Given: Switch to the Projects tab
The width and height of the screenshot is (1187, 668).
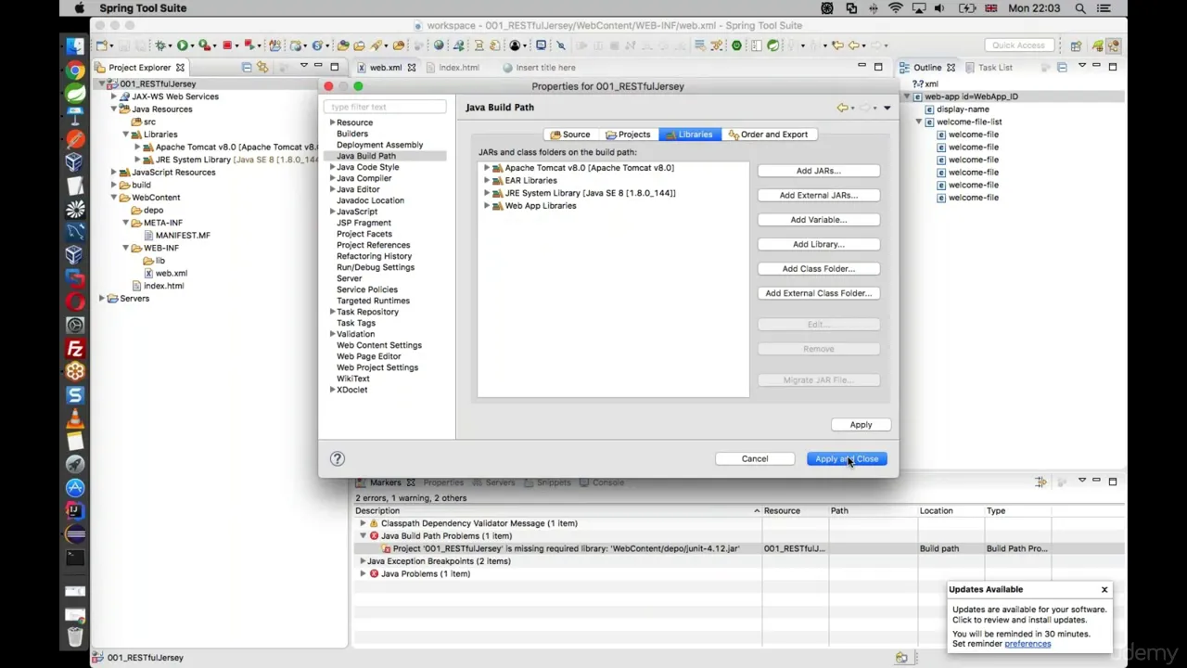Looking at the screenshot, I should [x=628, y=135].
